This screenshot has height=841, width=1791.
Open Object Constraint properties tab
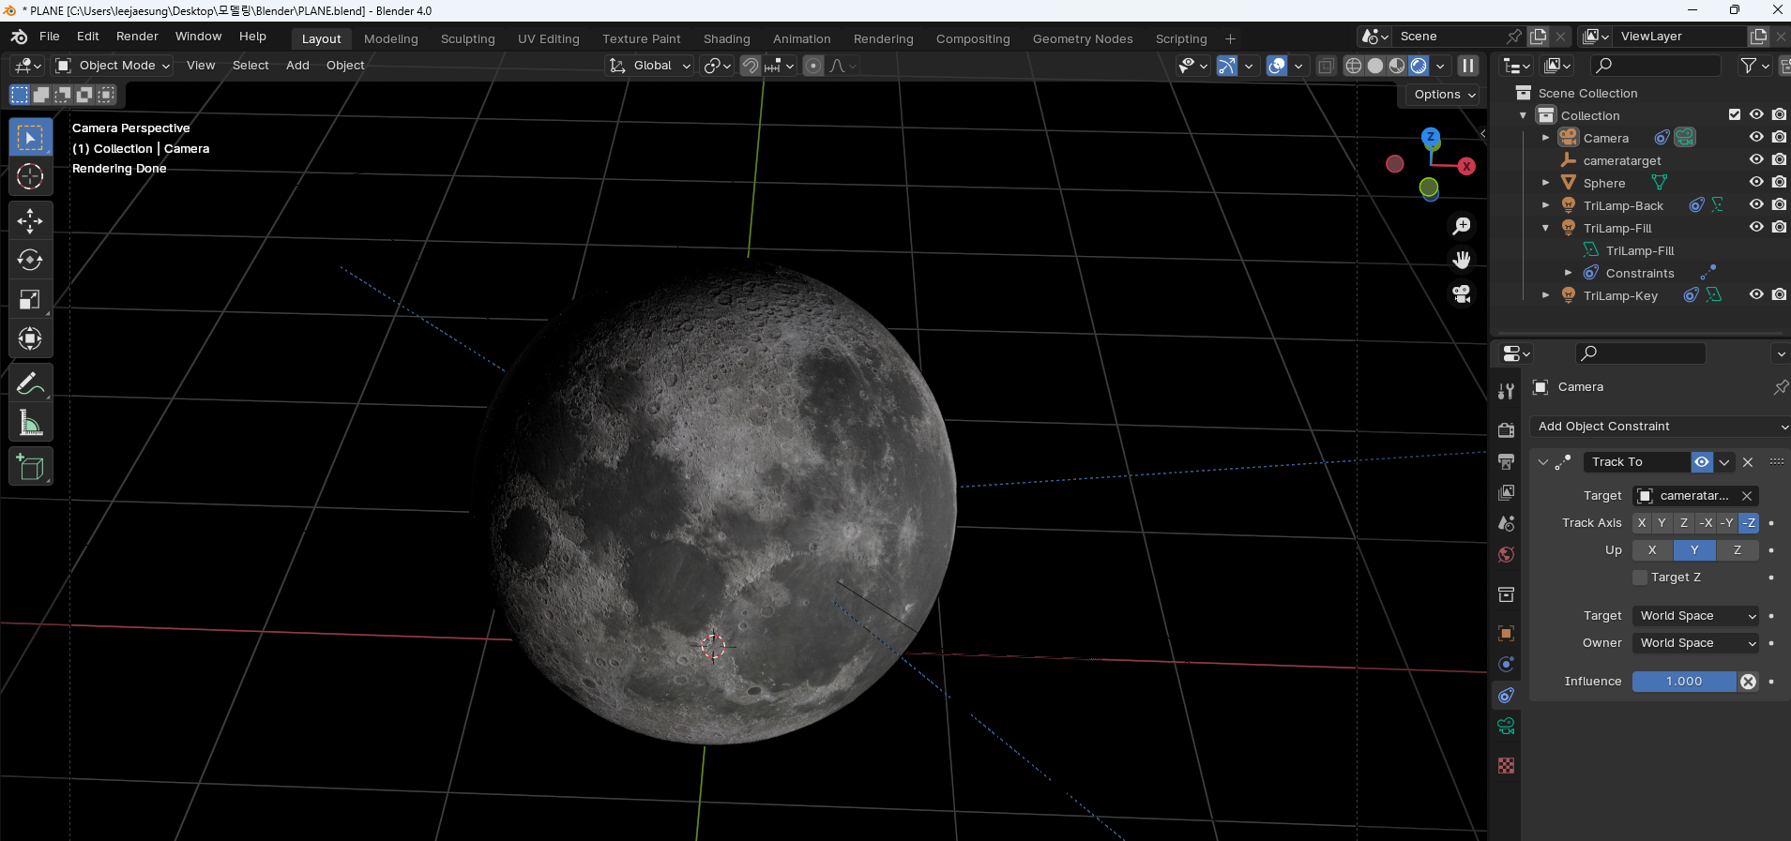(1506, 695)
